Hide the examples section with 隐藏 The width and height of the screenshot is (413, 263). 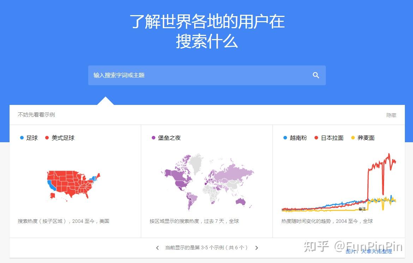391,115
